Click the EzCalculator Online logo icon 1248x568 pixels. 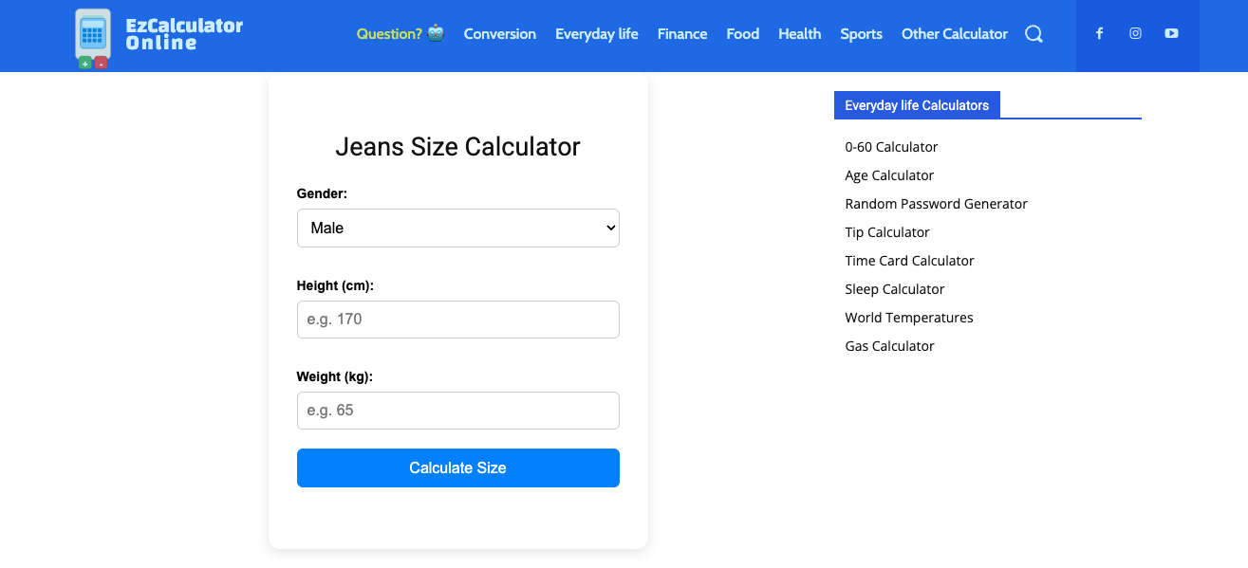[93, 39]
